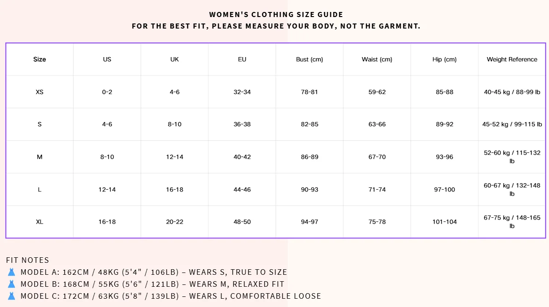Select the XS size row label
This screenshot has width=549, height=307.
point(40,92)
